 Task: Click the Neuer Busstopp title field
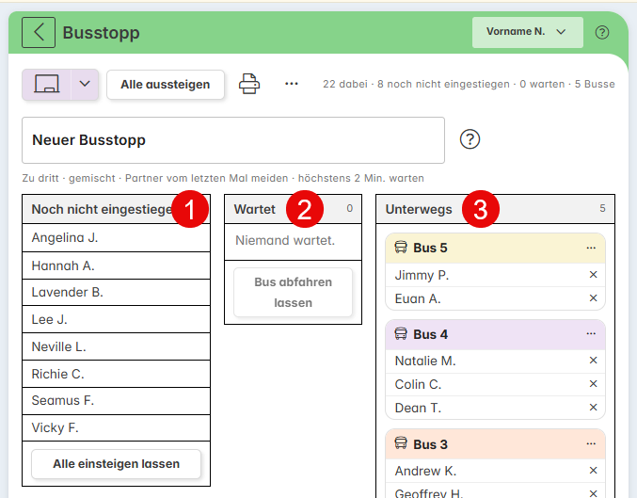[x=233, y=140]
